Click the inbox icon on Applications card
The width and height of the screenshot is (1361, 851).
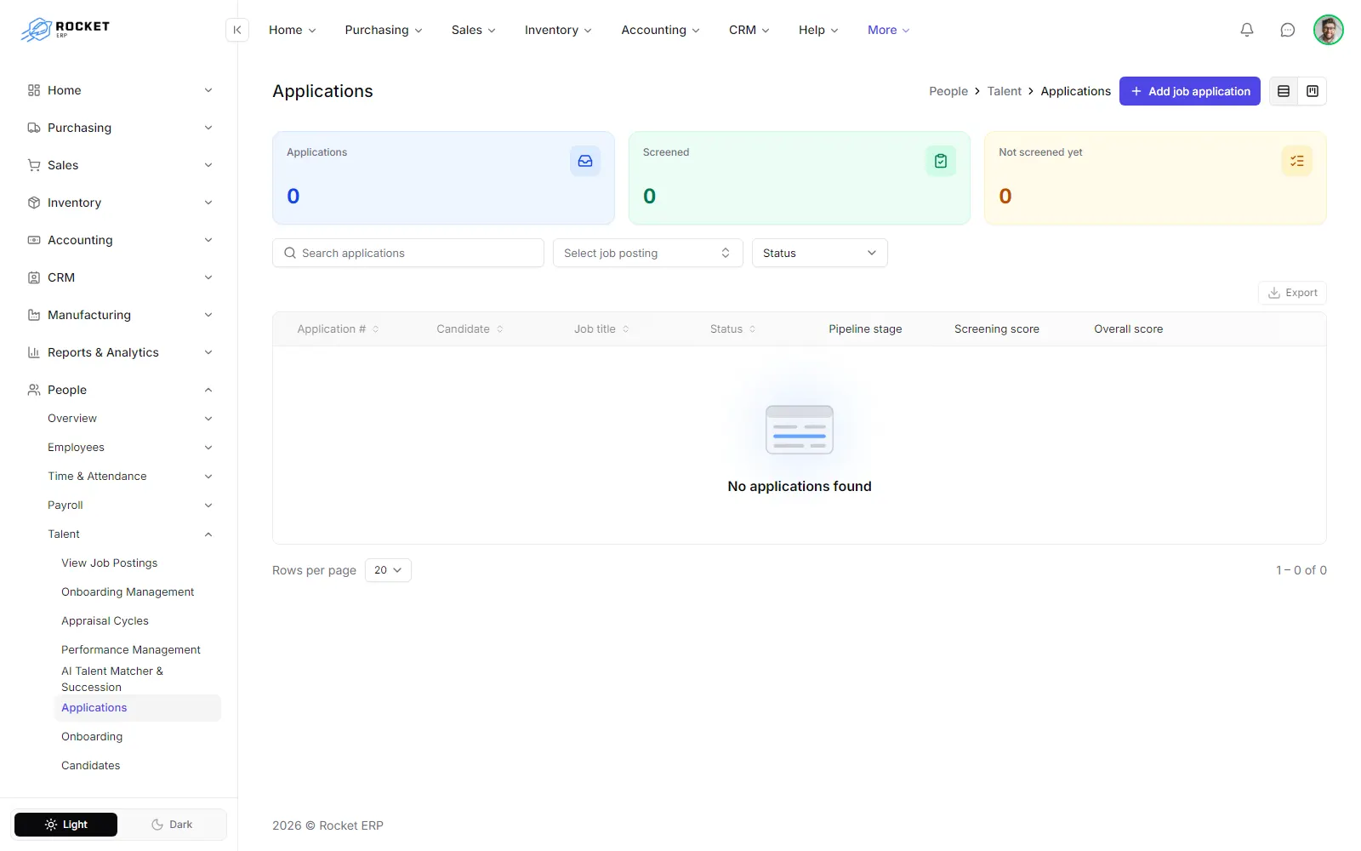[585, 161]
